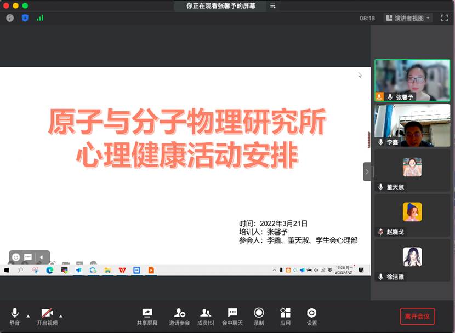Leave the meeting with 离开会议
The width and height of the screenshot is (455, 333).
(417, 316)
